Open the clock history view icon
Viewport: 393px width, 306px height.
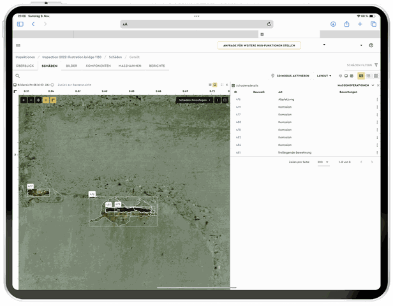click(341, 76)
